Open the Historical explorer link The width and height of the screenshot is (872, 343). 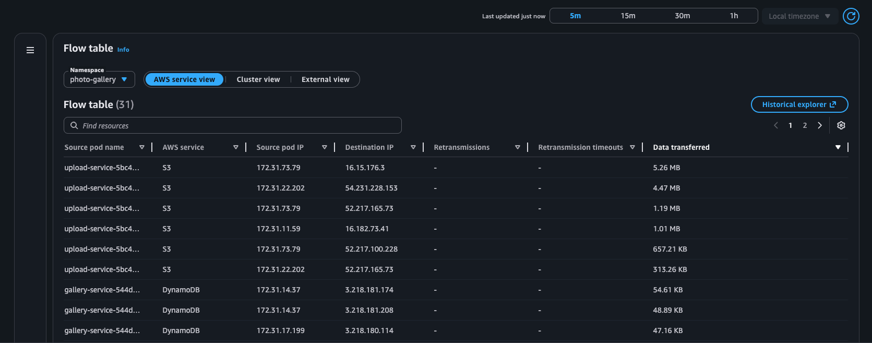click(799, 104)
